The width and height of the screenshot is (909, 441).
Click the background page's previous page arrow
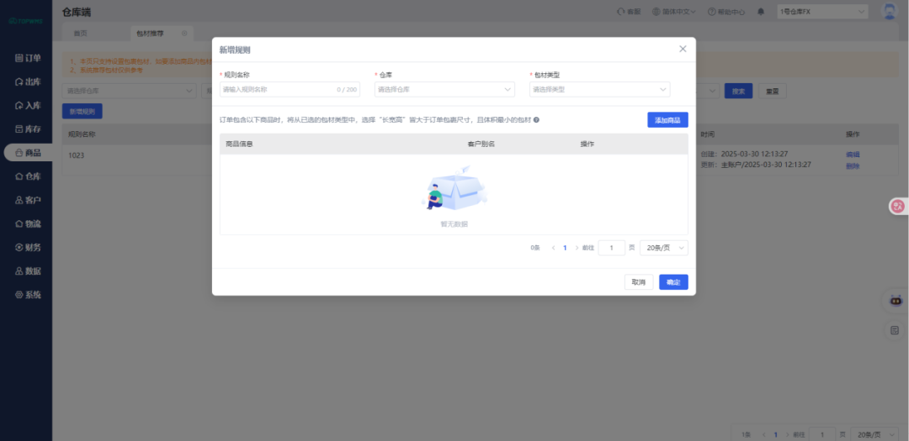[x=764, y=434]
